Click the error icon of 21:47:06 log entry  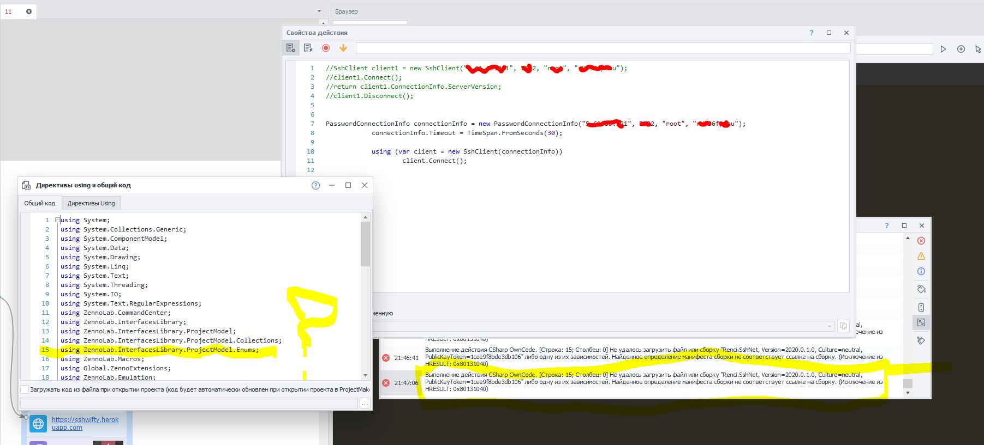point(386,383)
